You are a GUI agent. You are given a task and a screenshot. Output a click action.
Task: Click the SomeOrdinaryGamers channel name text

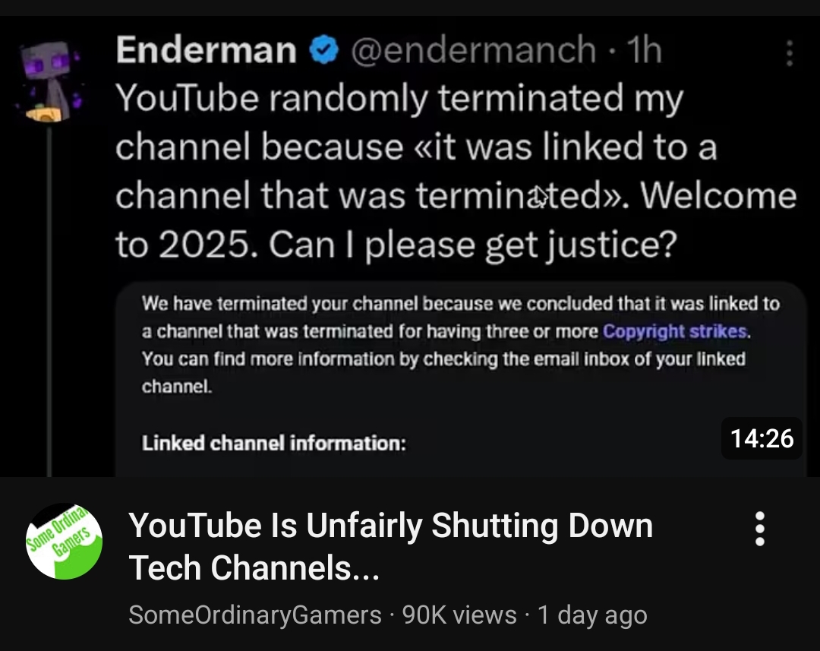tap(255, 615)
